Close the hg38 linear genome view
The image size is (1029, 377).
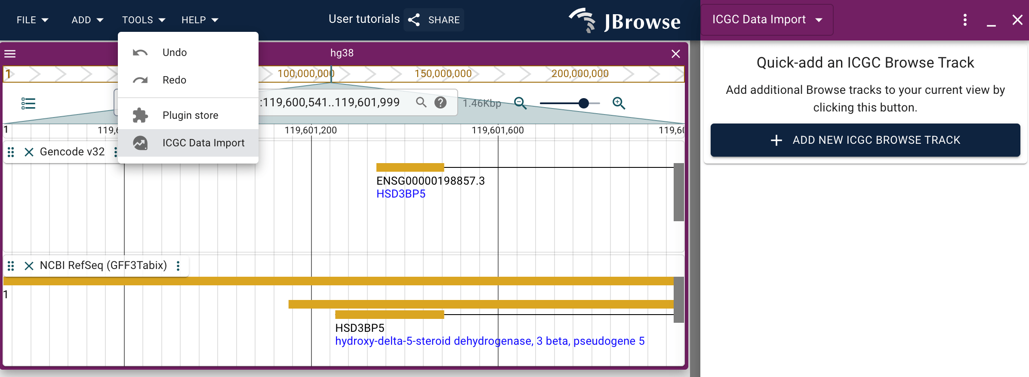[676, 54]
